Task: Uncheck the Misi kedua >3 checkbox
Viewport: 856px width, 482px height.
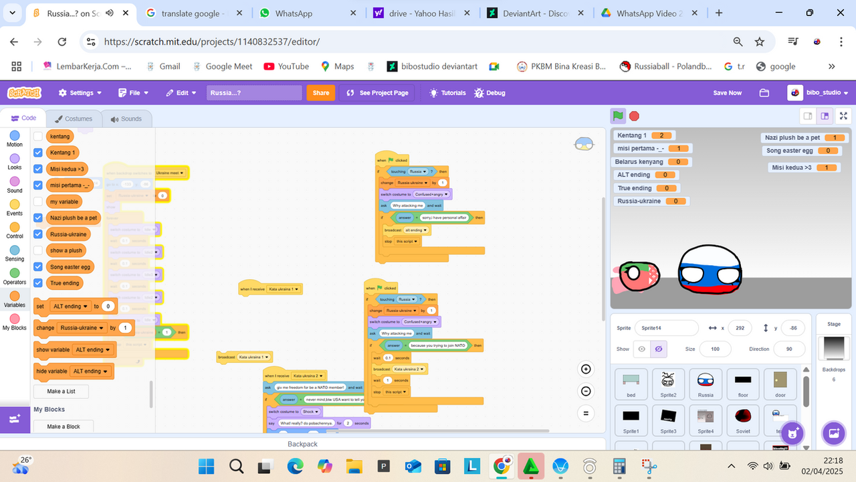Action: pos(38,169)
